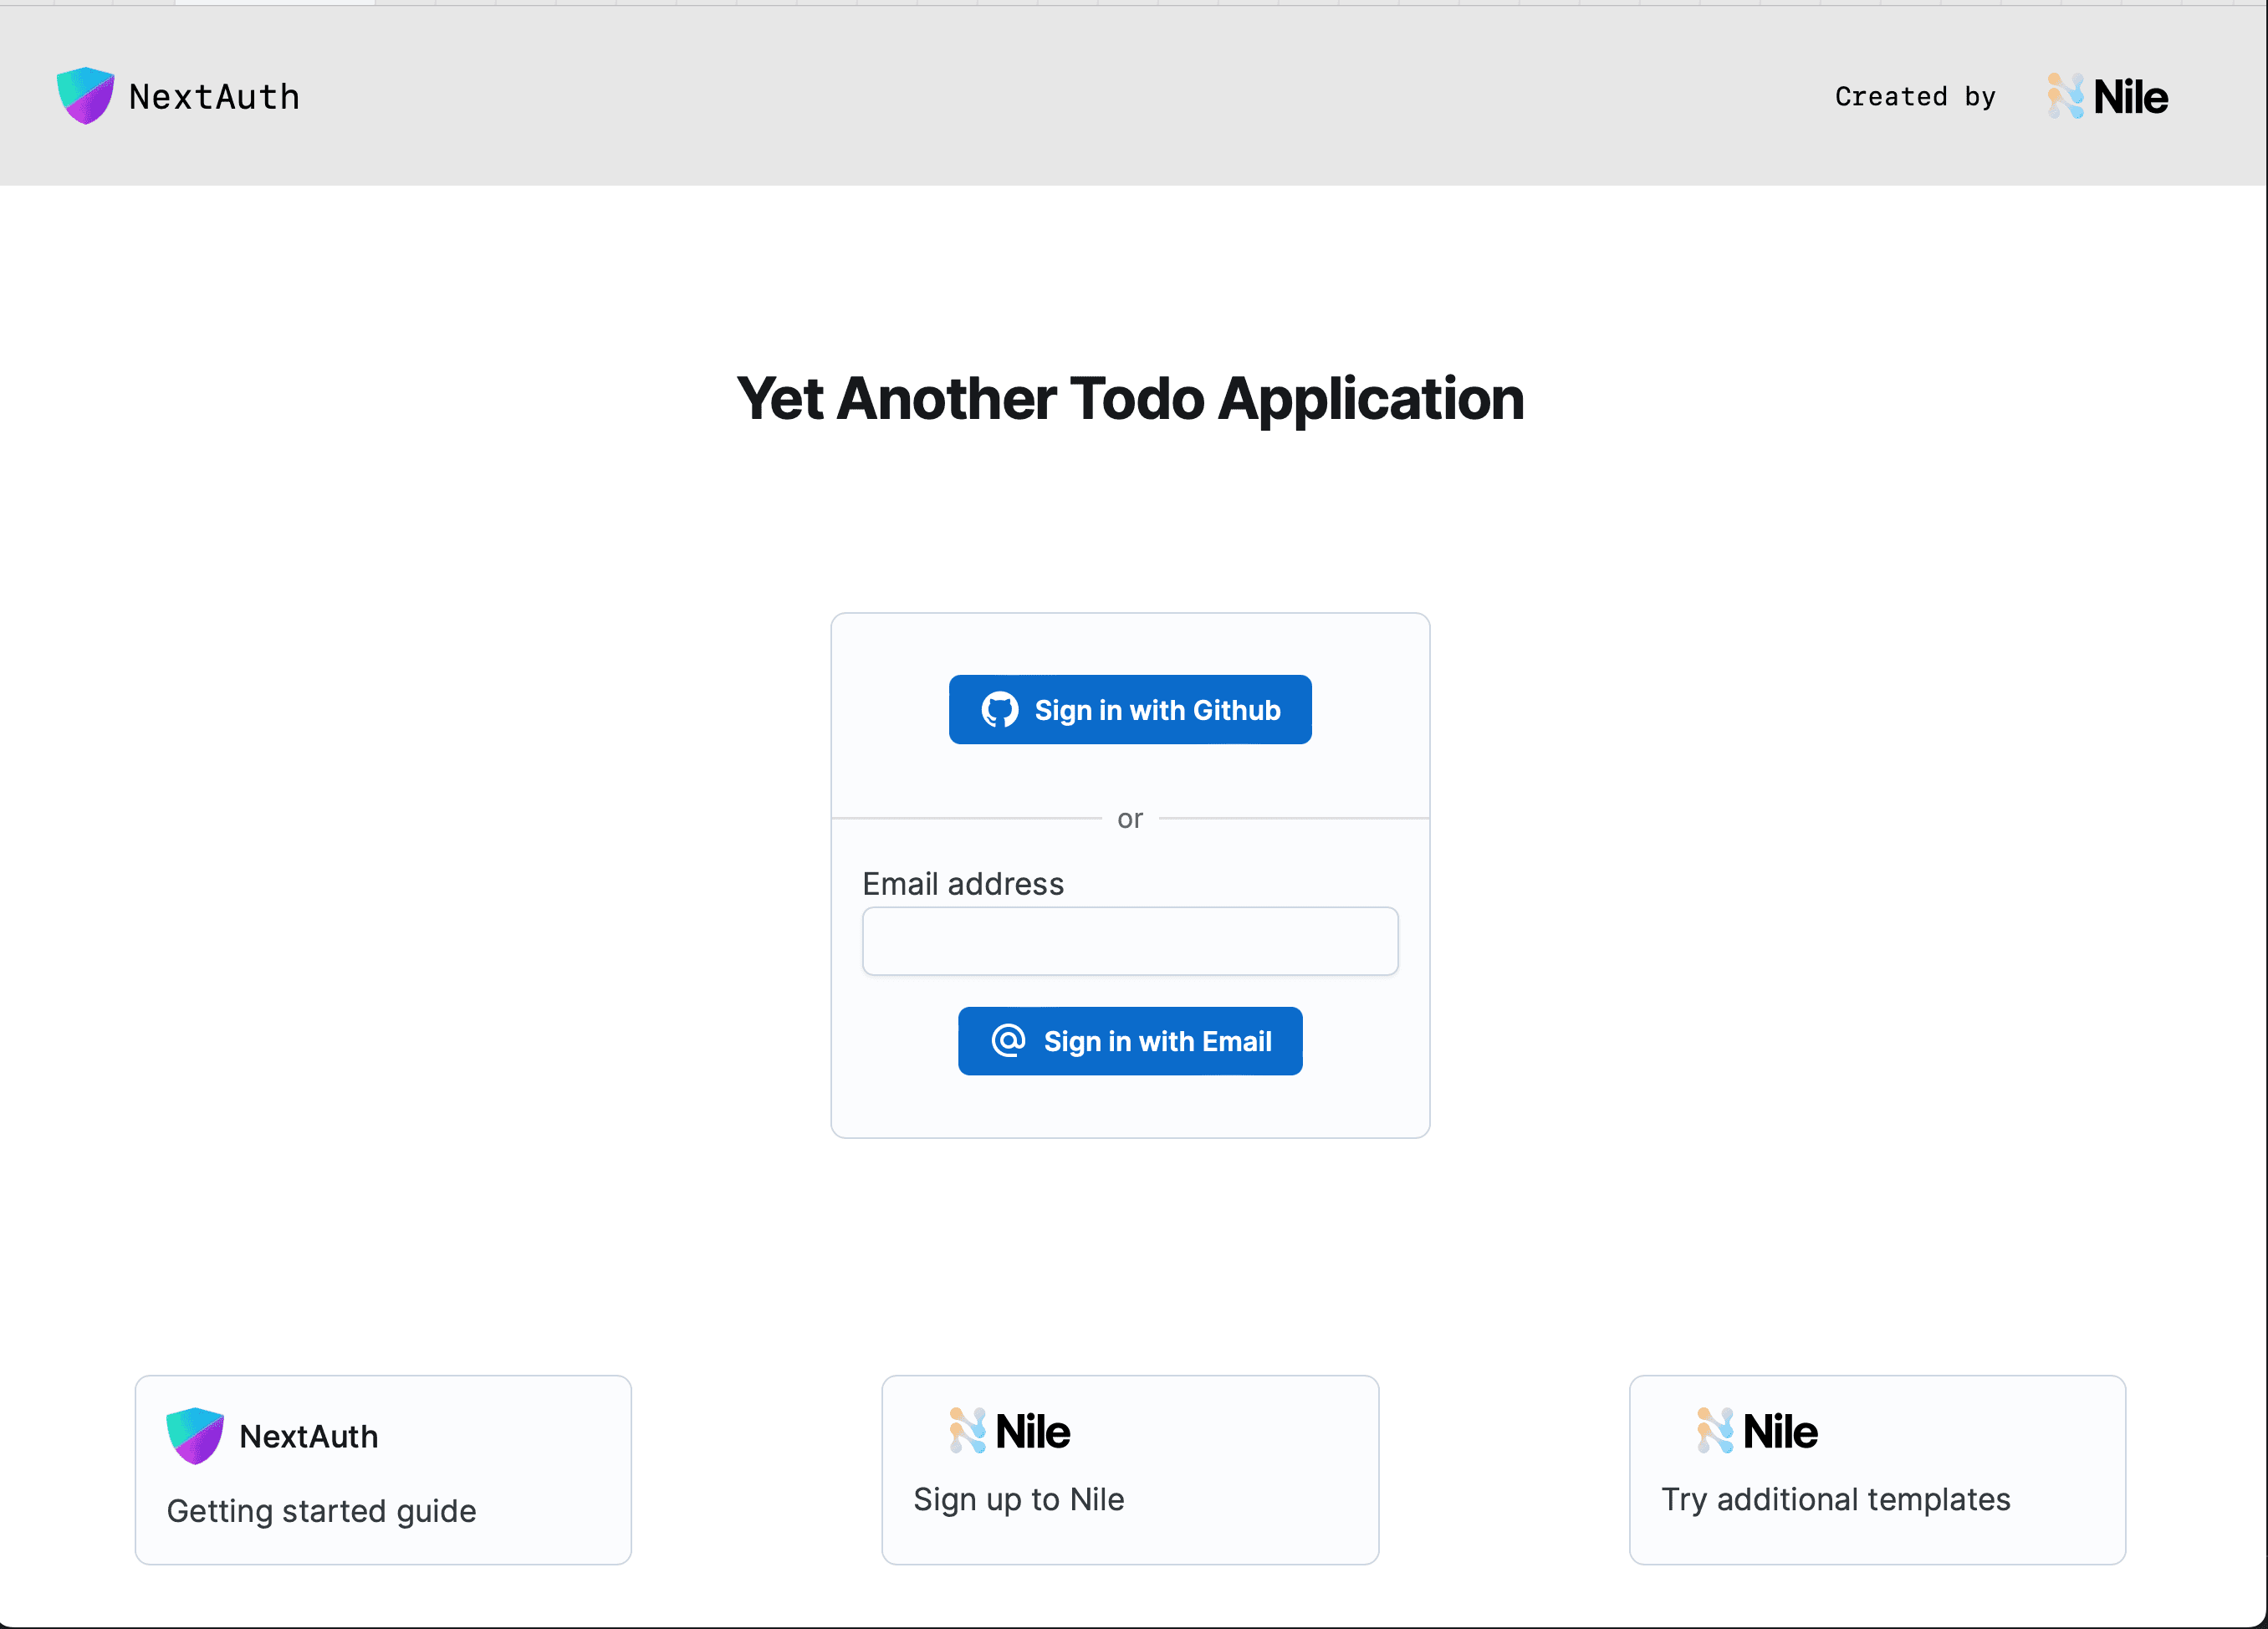Click the or divider in the sign-in card

1129,817
